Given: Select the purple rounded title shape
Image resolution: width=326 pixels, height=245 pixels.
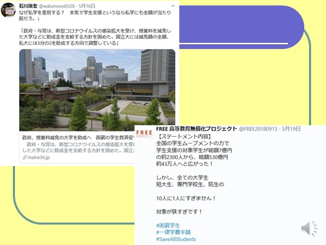Looking at the screenshot, I should [242, 27].
